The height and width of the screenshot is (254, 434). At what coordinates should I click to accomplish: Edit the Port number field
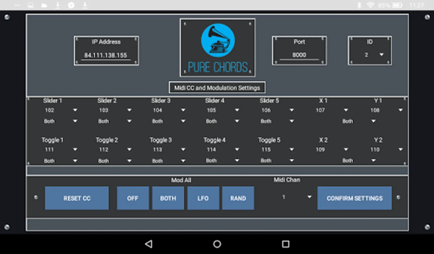[299, 55]
